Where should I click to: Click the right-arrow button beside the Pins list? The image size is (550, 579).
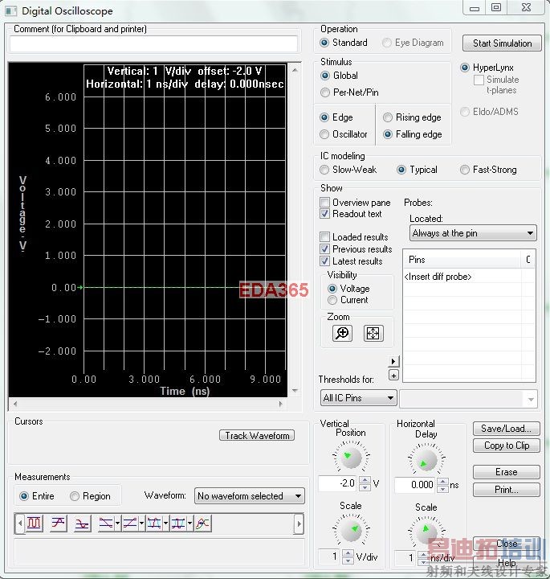tap(393, 361)
